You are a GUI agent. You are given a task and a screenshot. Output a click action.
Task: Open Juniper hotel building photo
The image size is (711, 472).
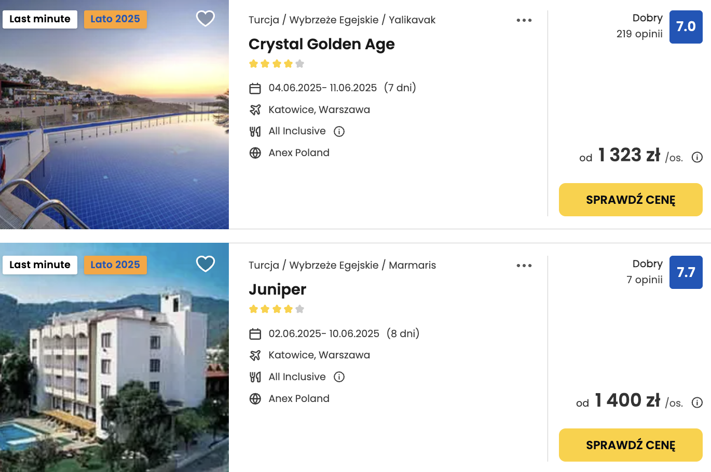pos(114,373)
